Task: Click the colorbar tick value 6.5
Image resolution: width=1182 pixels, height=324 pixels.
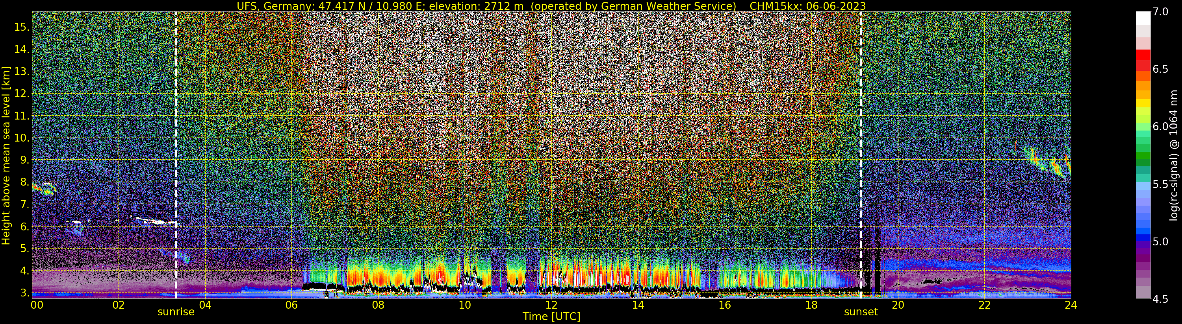Action: coord(1160,70)
